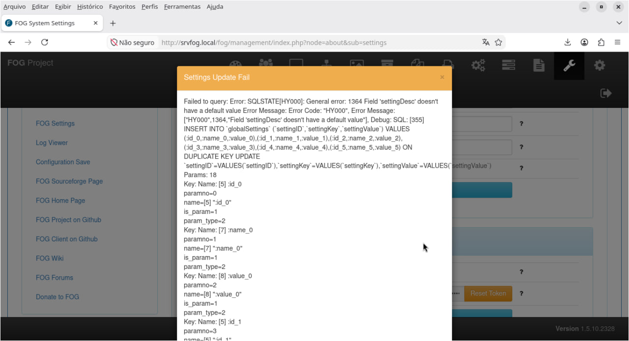Open the Favoritos menu
Viewport: 629px width, 341px height.
point(122,7)
